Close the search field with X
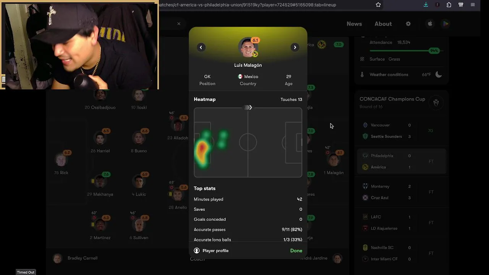The height and width of the screenshot is (275, 489). (x=179, y=24)
